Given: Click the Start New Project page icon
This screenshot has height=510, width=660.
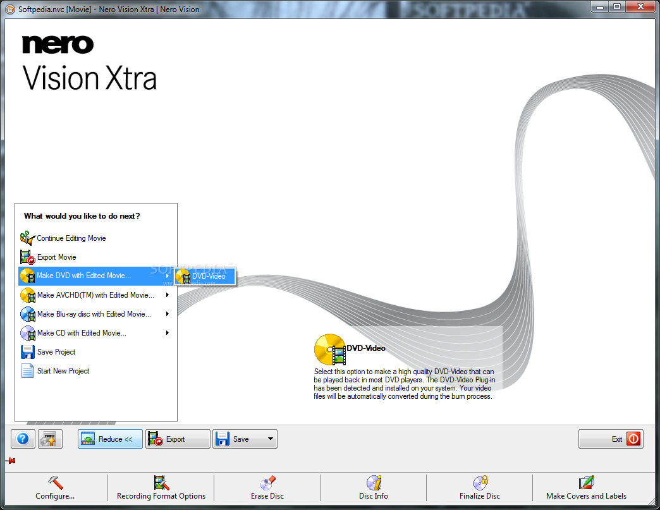Looking at the screenshot, I should coord(27,371).
